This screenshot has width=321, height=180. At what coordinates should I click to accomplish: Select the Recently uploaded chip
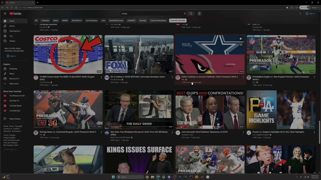pyautogui.click(x=178, y=20)
